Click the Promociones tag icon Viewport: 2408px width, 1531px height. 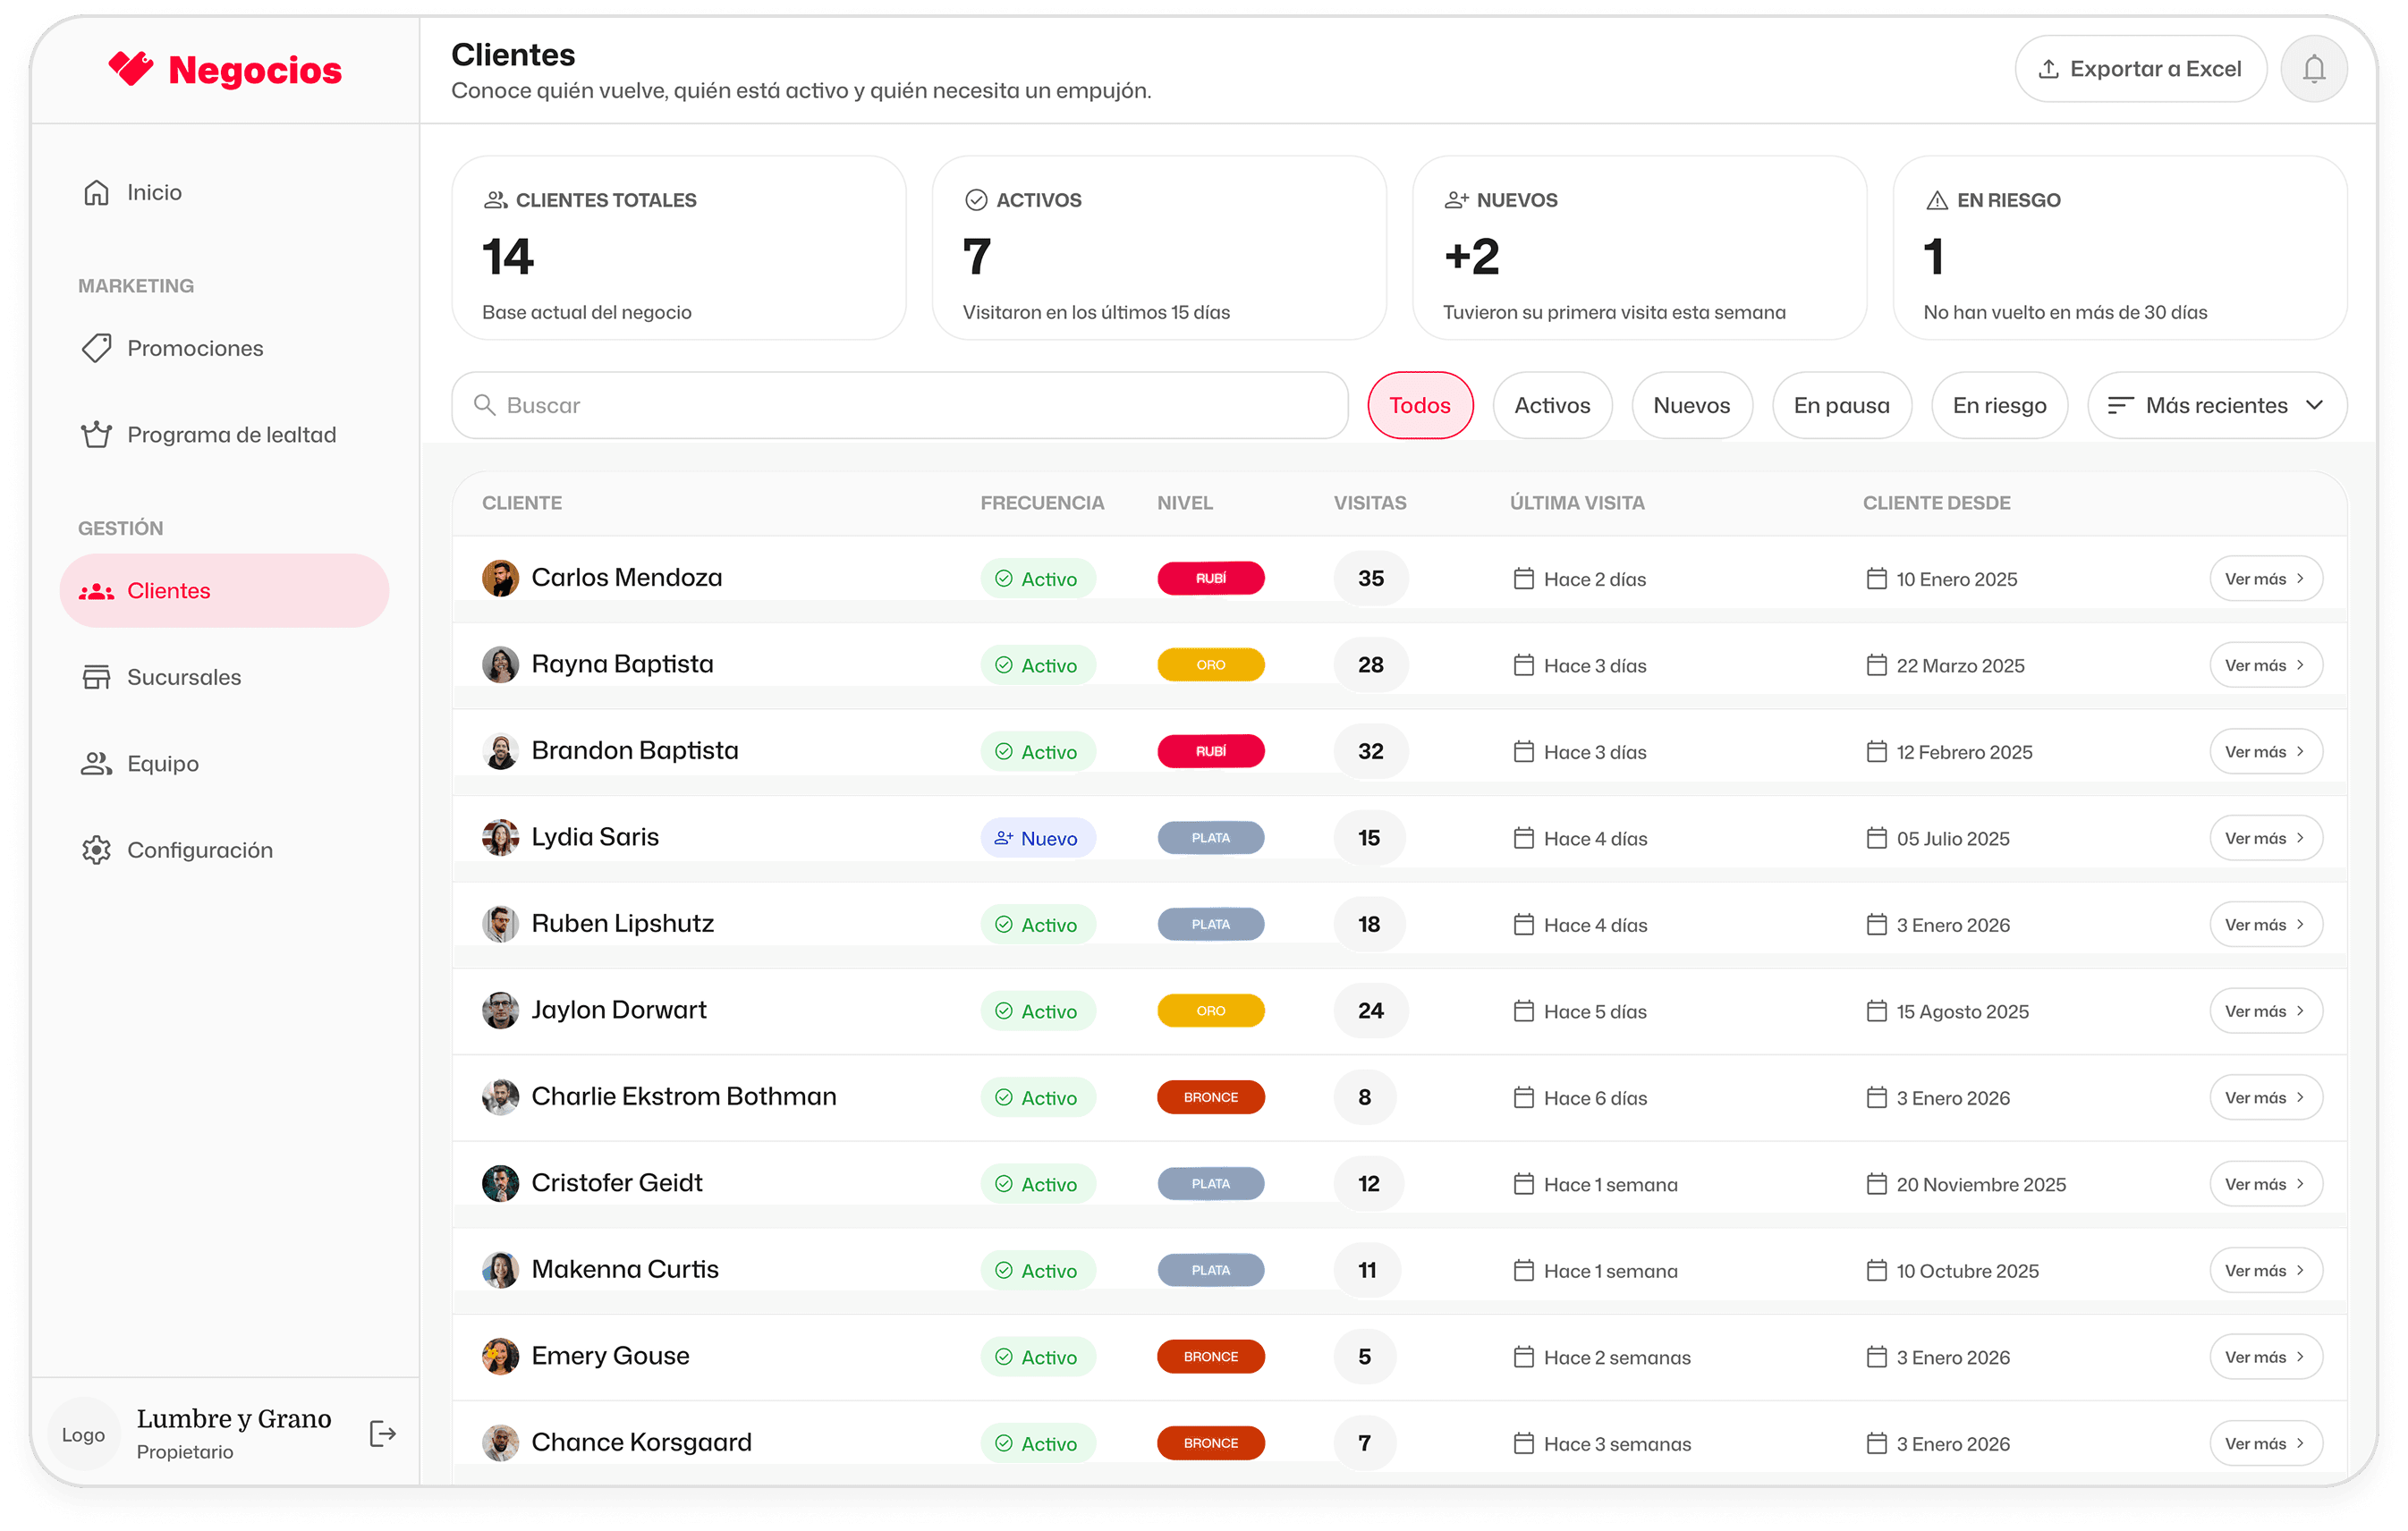(96, 348)
